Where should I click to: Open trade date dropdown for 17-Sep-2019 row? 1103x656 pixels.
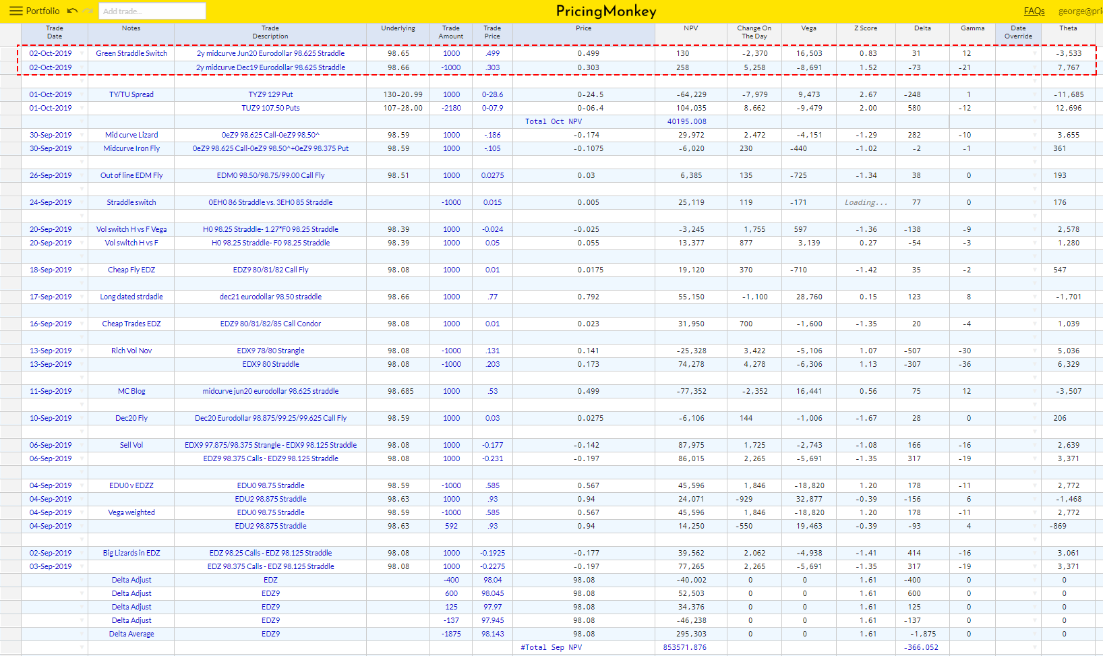[82, 297]
